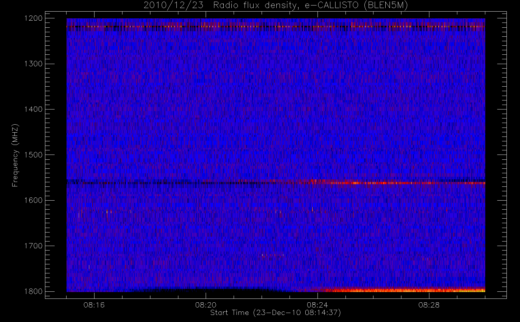Screen dimensions: 520x322
Task: Click the 08:16 time tick label
Action: [94, 305]
